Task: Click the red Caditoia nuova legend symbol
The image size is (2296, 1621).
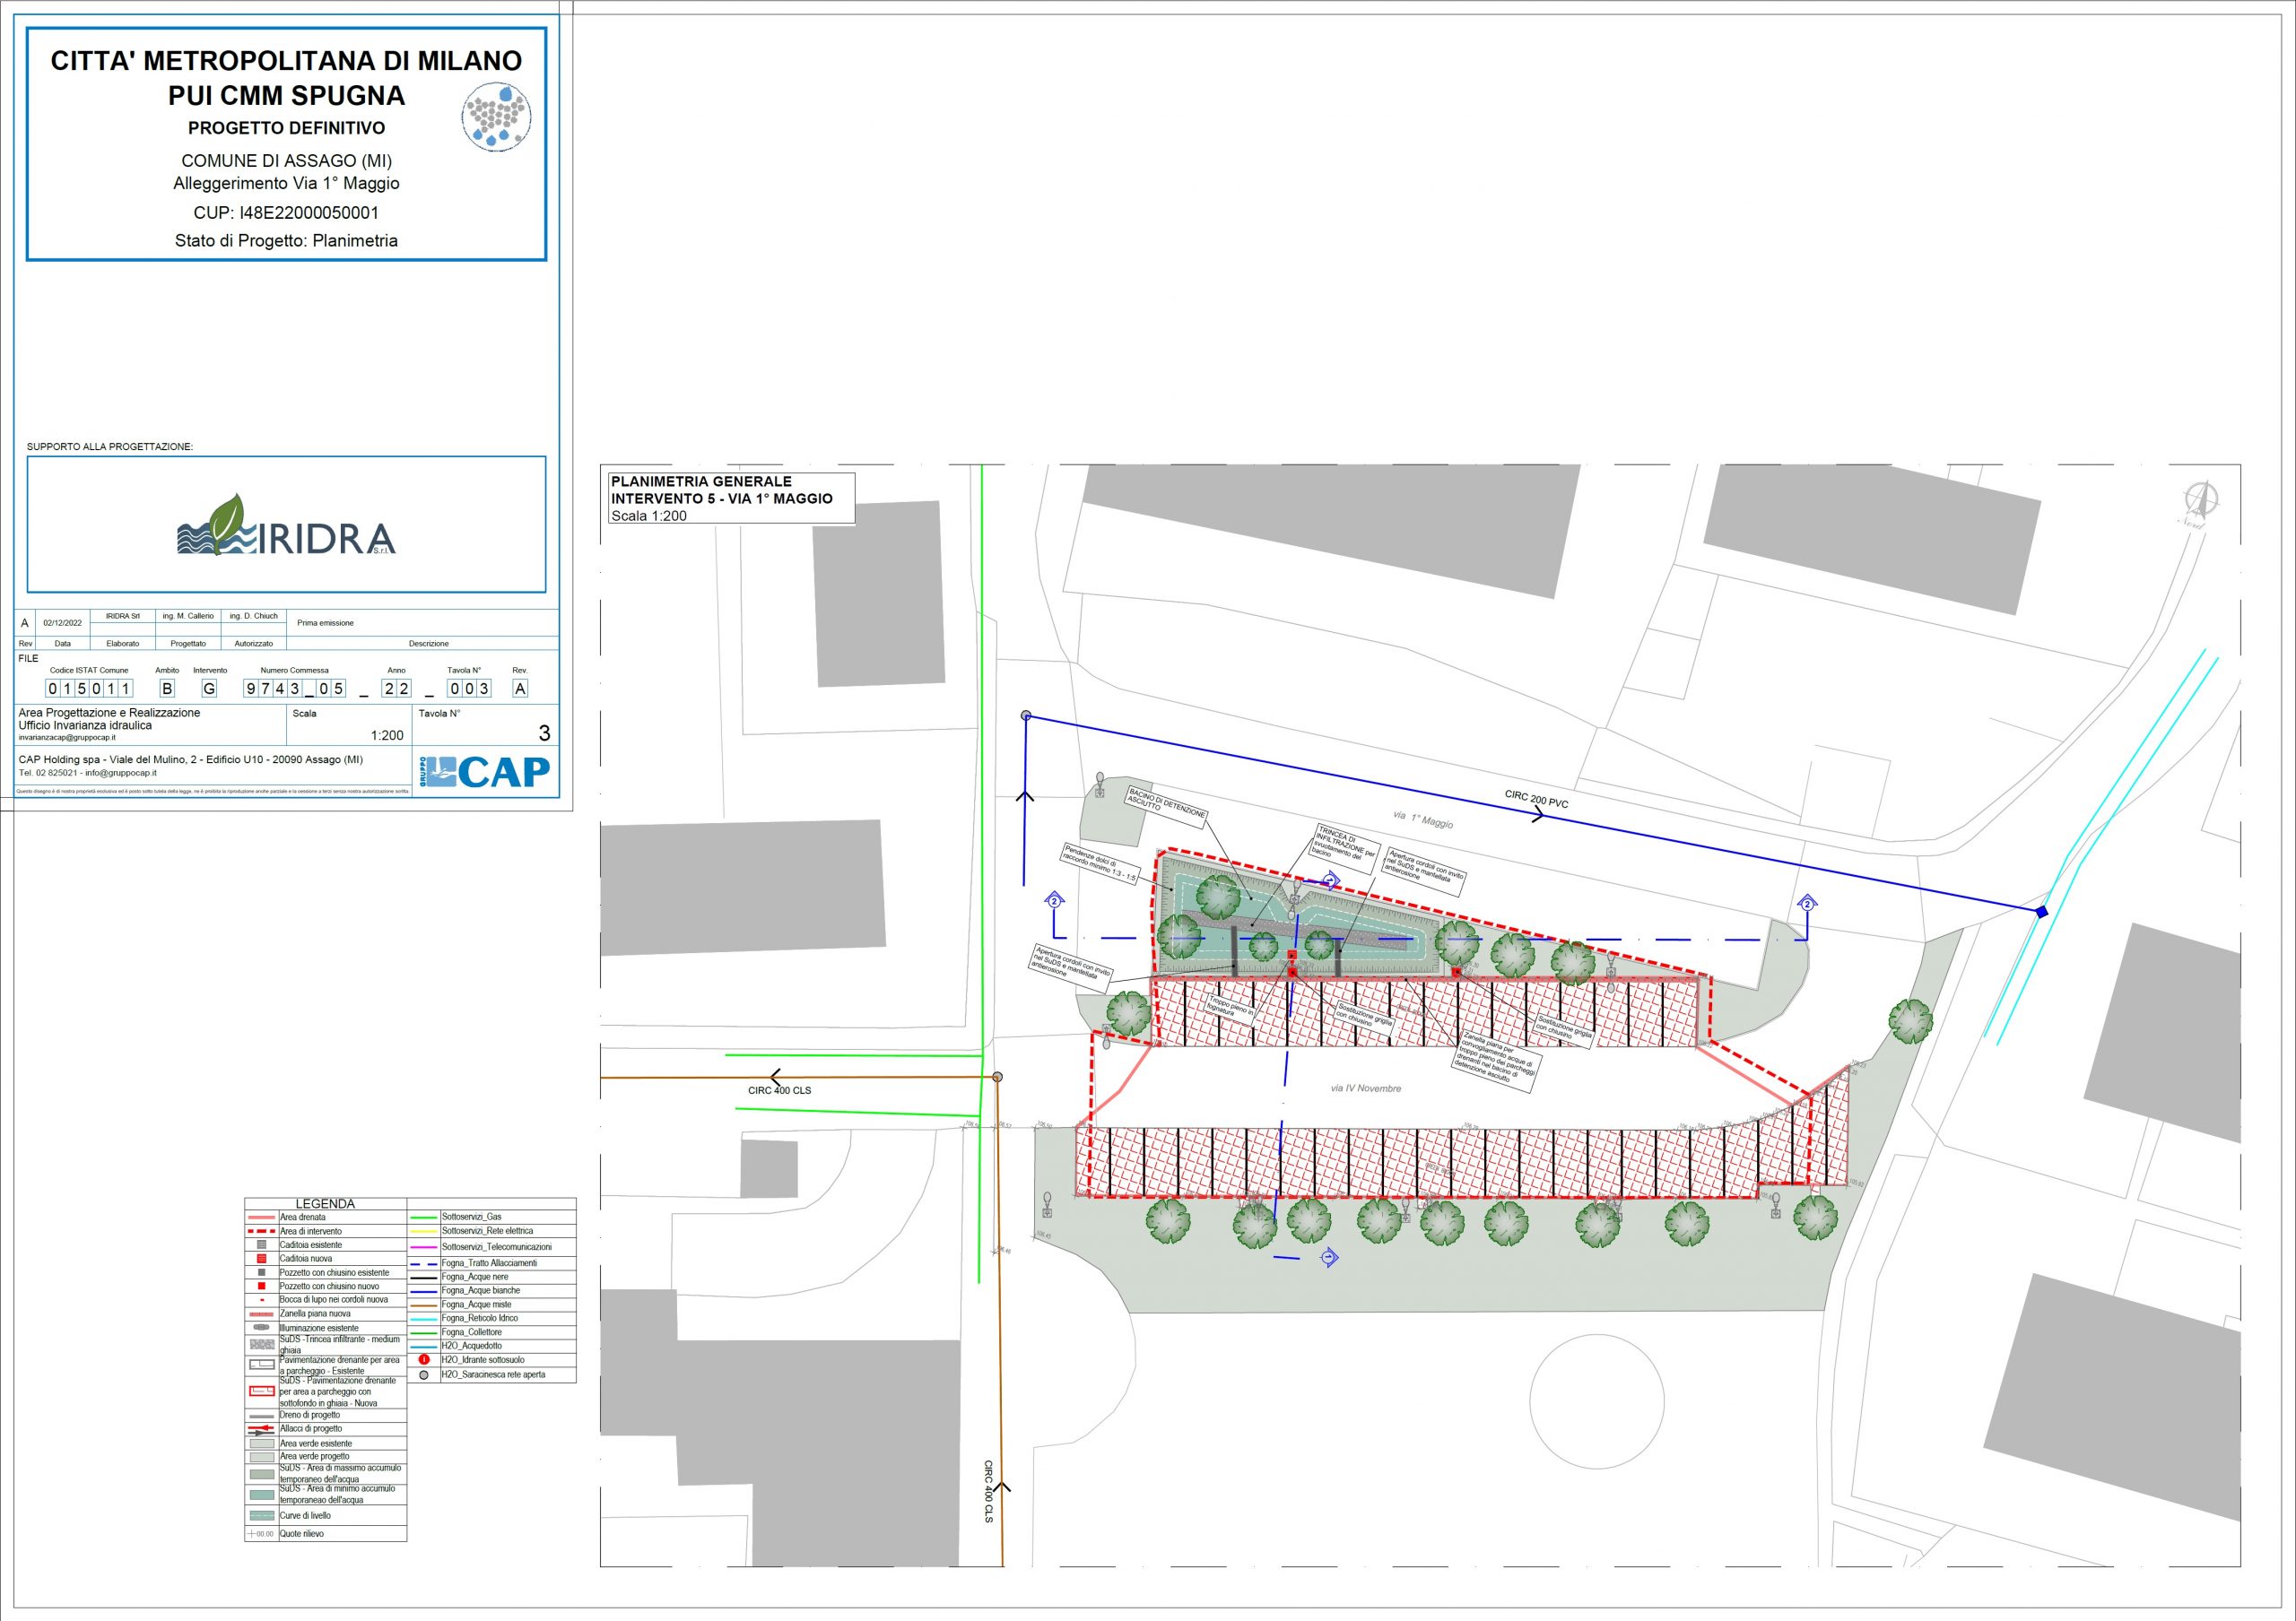Action: (x=262, y=1259)
